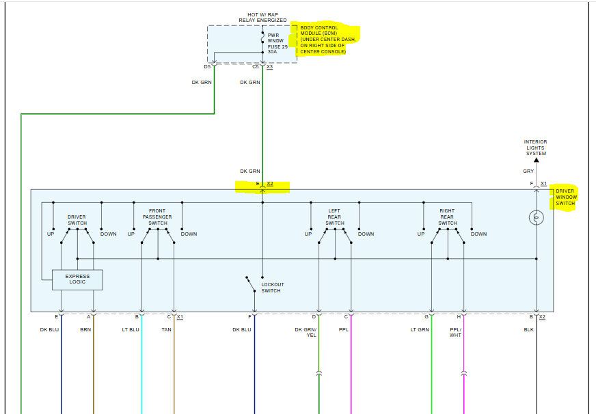
Task: Select the PPL/WHT wire label
Action: pos(455,332)
